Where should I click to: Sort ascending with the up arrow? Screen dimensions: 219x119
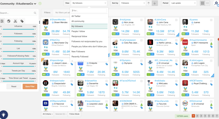[x=149, y=3]
